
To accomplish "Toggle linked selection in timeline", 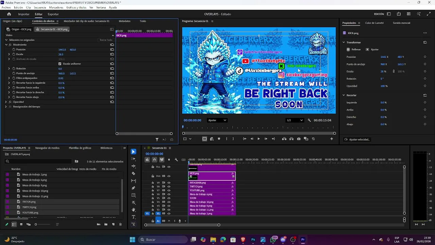I will tap(161, 160).
